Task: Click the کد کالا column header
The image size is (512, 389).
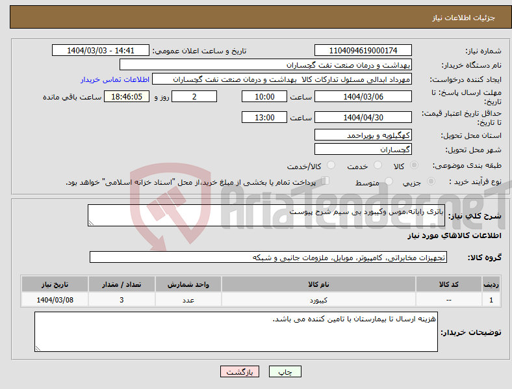Action: pos(449,284)
